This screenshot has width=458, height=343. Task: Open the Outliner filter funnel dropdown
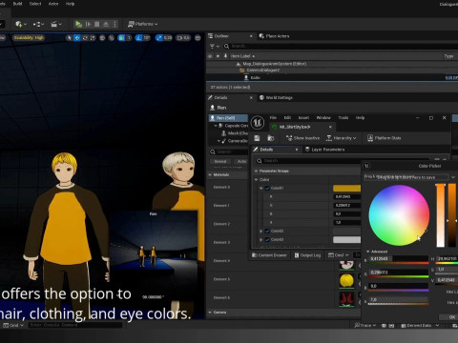pyautogui.click(x=215, y=47)
